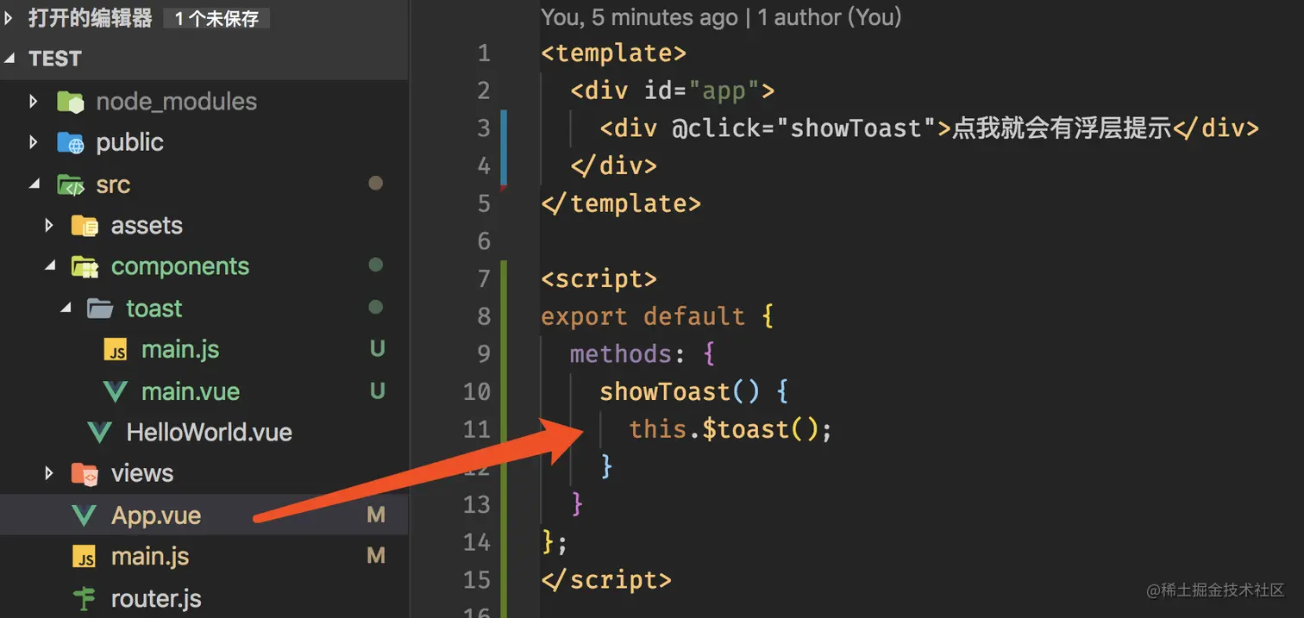Screen dimensions: 1304x618
Task: Click the '1 个未保存' badge
Action: (x=216, y=18)
